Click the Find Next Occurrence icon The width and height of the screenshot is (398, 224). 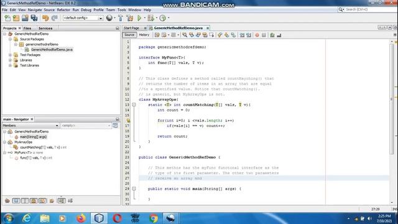tap(198, 35)
